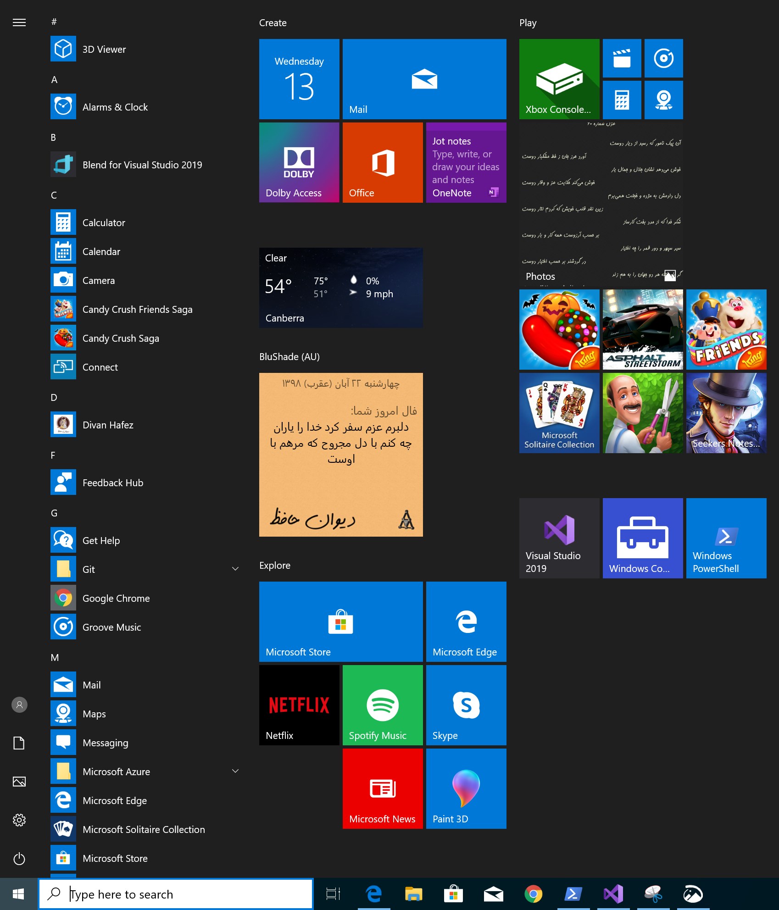Click the letter G section header

[x=55, y=513]
